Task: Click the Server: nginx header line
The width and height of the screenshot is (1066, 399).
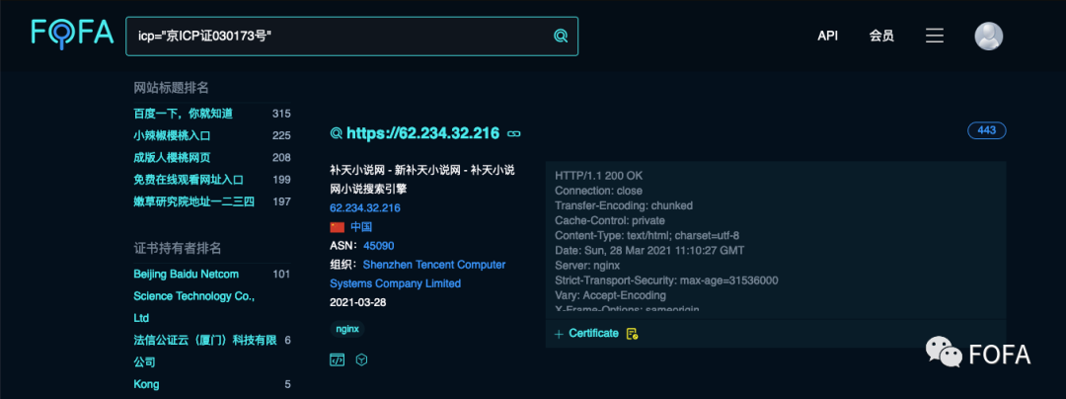Action: coord(586,265)
